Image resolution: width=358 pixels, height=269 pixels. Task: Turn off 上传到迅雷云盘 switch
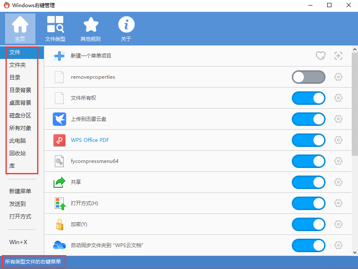[309, 119]
